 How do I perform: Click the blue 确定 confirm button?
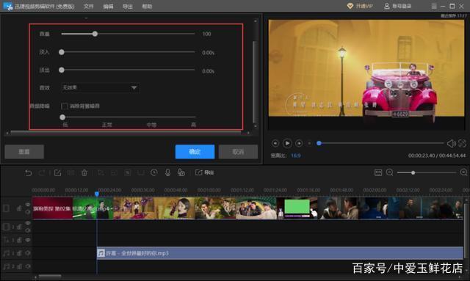point(195,152)
